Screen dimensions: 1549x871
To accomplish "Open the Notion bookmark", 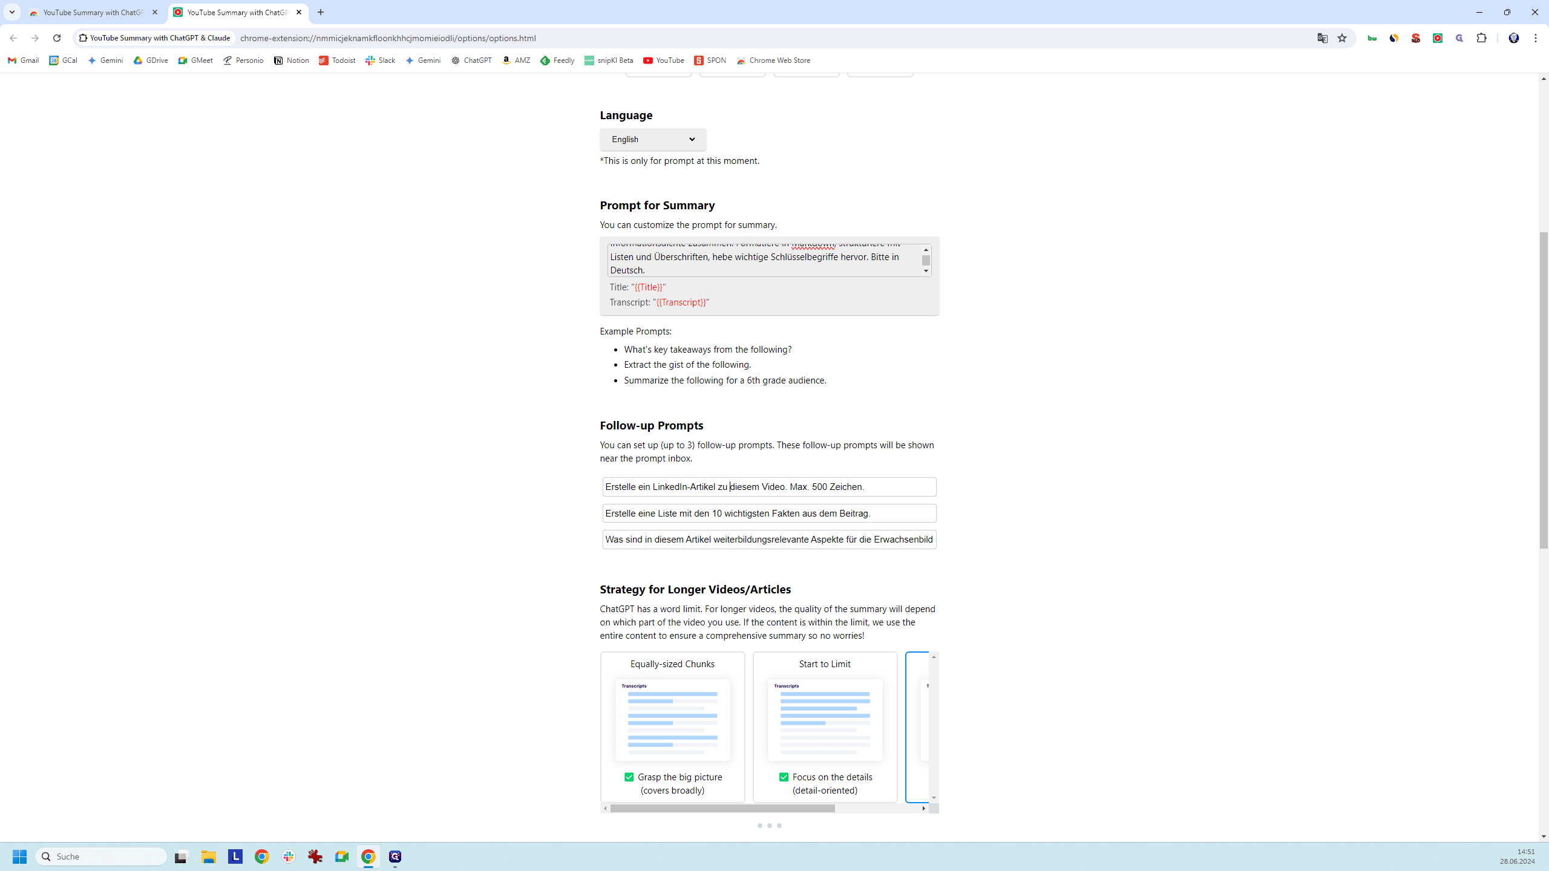I will coord(292,60).
